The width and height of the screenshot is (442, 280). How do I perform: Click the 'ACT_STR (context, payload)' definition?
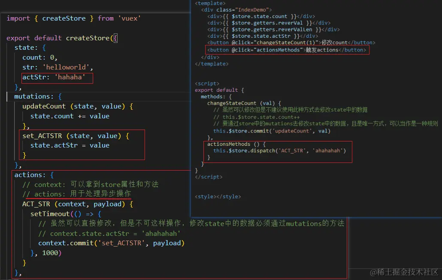pos(78,204)
